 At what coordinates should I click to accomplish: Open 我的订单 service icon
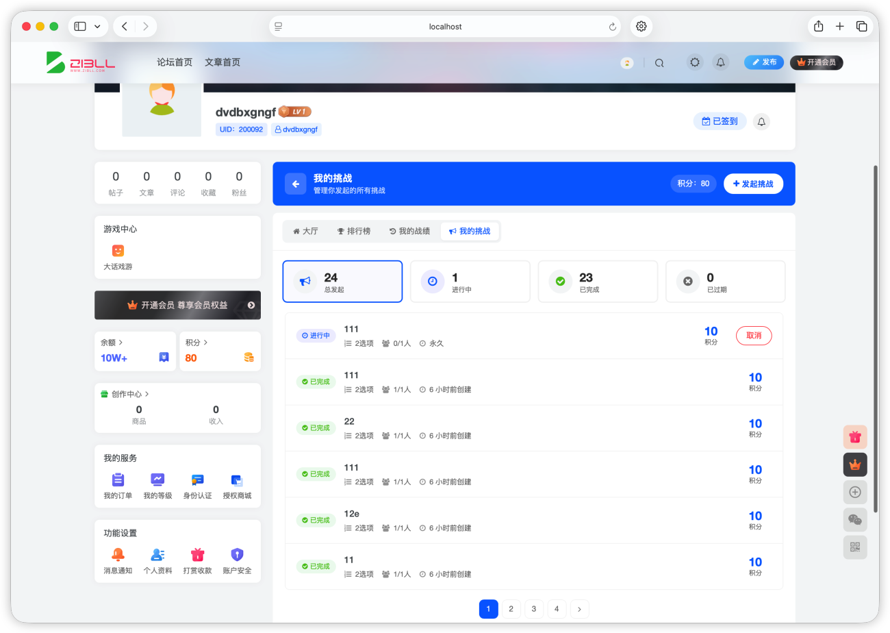click(118, 480)
